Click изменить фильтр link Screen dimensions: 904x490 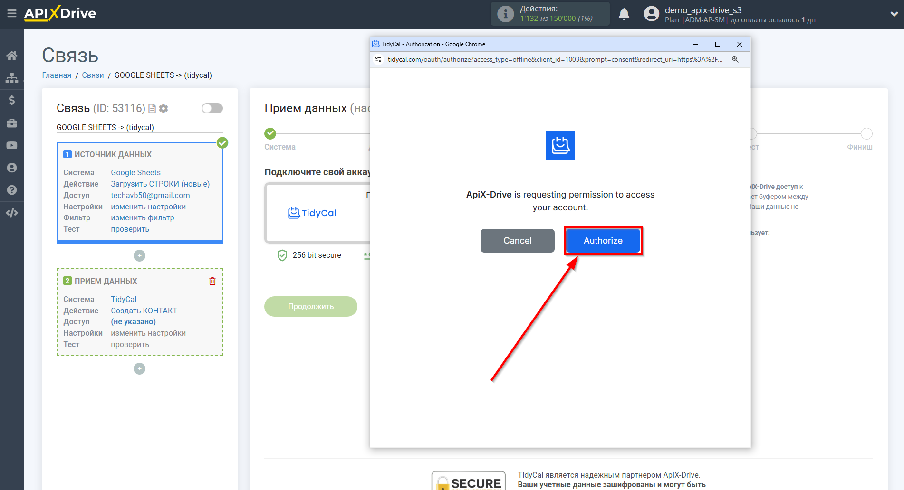(x=143, y=218)
